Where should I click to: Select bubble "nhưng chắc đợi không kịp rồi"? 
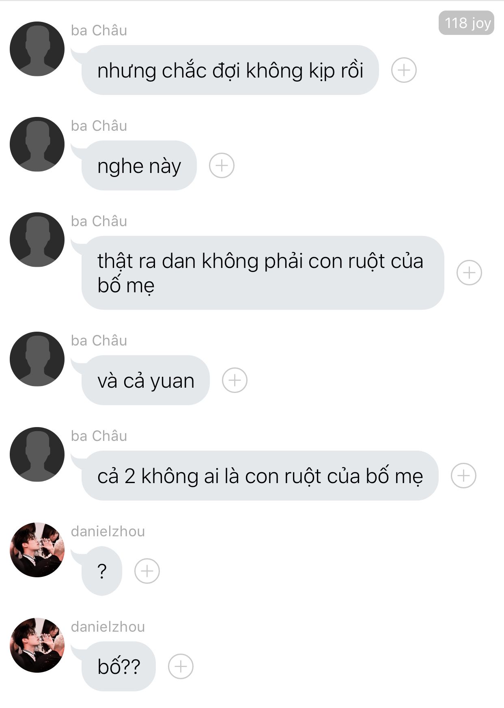click(x=230, y=70)
